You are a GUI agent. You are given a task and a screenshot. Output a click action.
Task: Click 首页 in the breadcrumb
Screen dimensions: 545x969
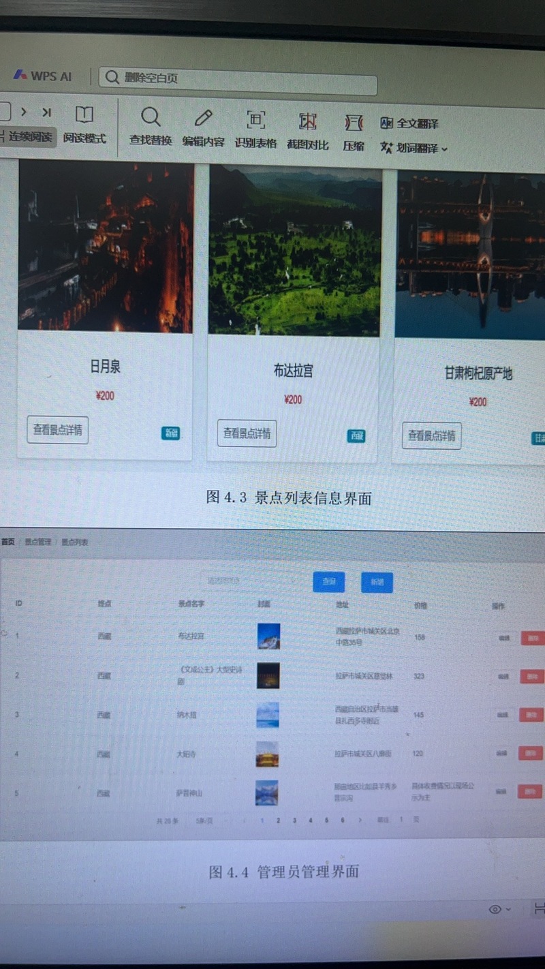pyautogui.click(x=7, y=542)
